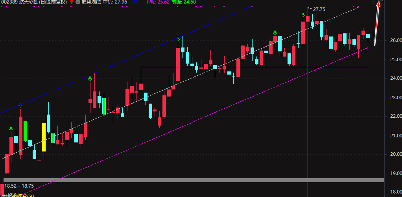Click the 18.52 - 18.75 gap label

click(19, 186)
